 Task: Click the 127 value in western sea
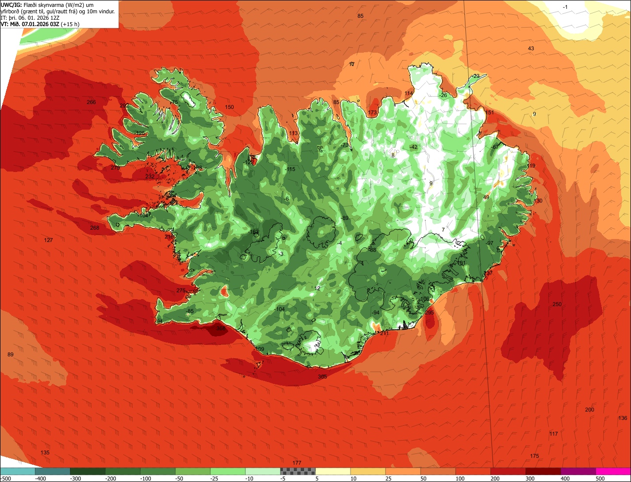[x=48, y=240]
